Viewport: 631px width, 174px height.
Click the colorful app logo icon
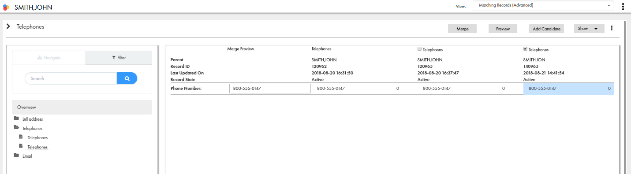coord(6,7)
